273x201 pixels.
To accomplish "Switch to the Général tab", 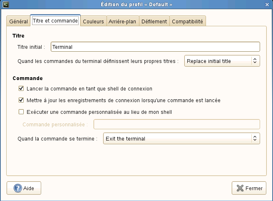I will [x=18, y=21].
